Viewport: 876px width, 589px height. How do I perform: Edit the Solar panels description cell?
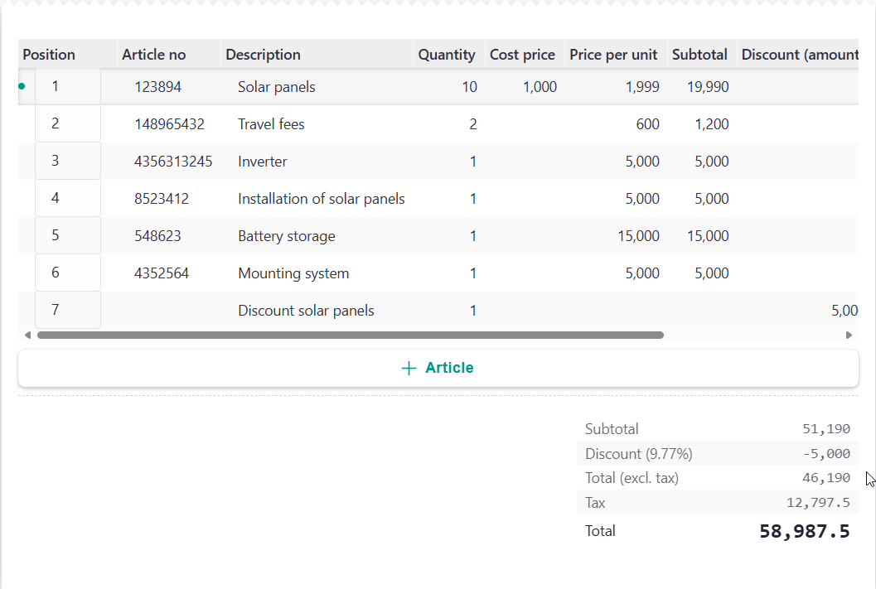click(x=277, y=87)
